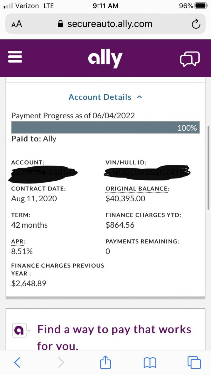Image resolution: width=211 pixels, height=375 pixels.
Task: Open the chat support icon
Action: pos(190,59)
